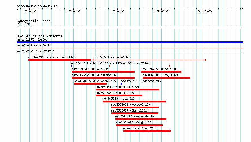This screenshot has height=142, width=251.
Task: Click the ruler's right arrow end
Action: (242, 9)
